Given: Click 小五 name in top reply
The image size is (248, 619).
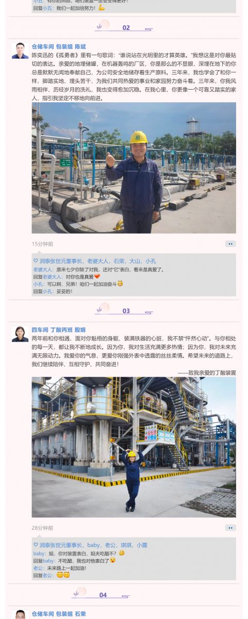Looking at the screenshot, I should click(47, 8).
